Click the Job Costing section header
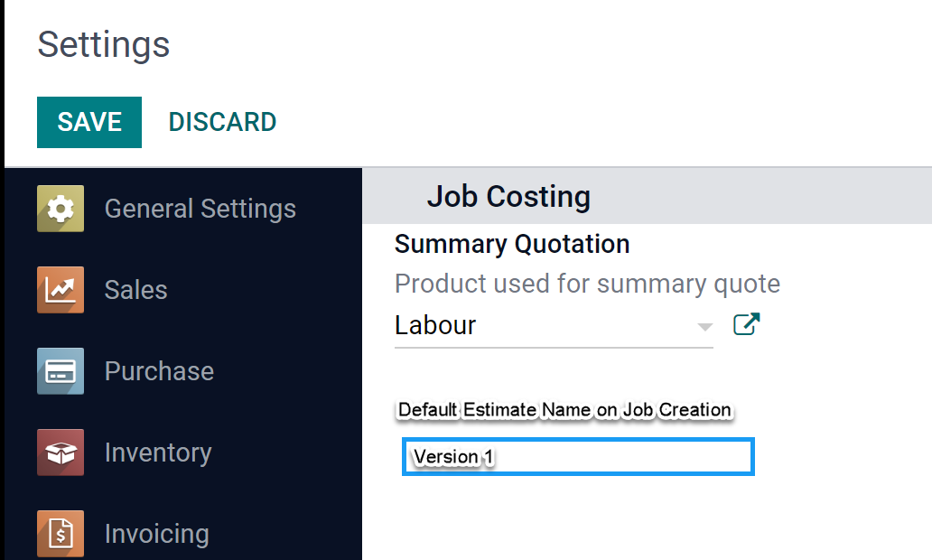The image size is (932, 560). (508, 196)
